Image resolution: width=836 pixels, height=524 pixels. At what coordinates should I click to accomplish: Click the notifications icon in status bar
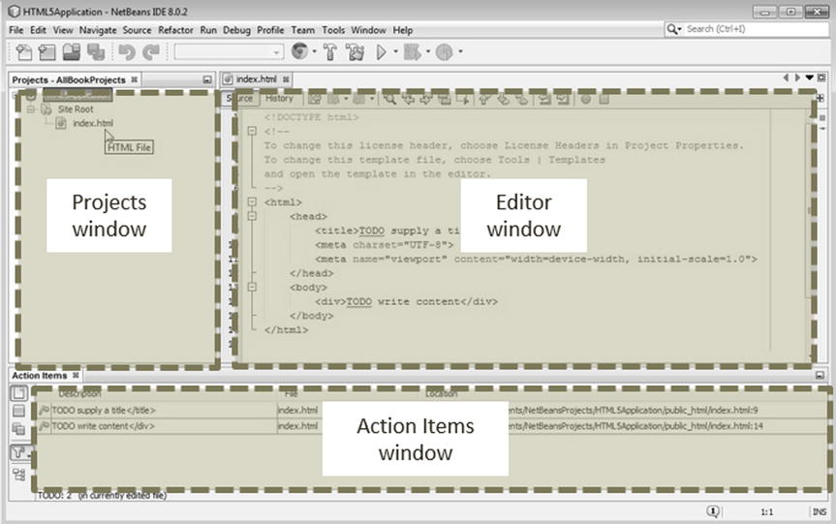(x=713, y=511)
